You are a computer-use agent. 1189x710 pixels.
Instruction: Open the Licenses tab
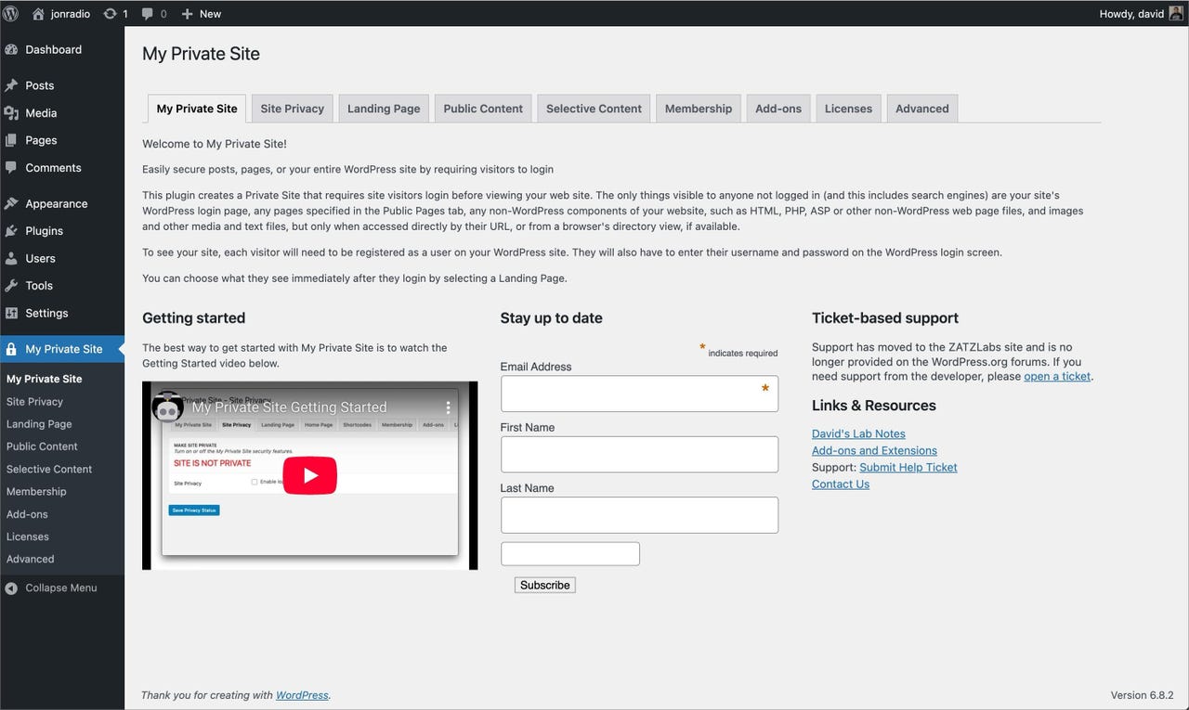click(848, 109)
